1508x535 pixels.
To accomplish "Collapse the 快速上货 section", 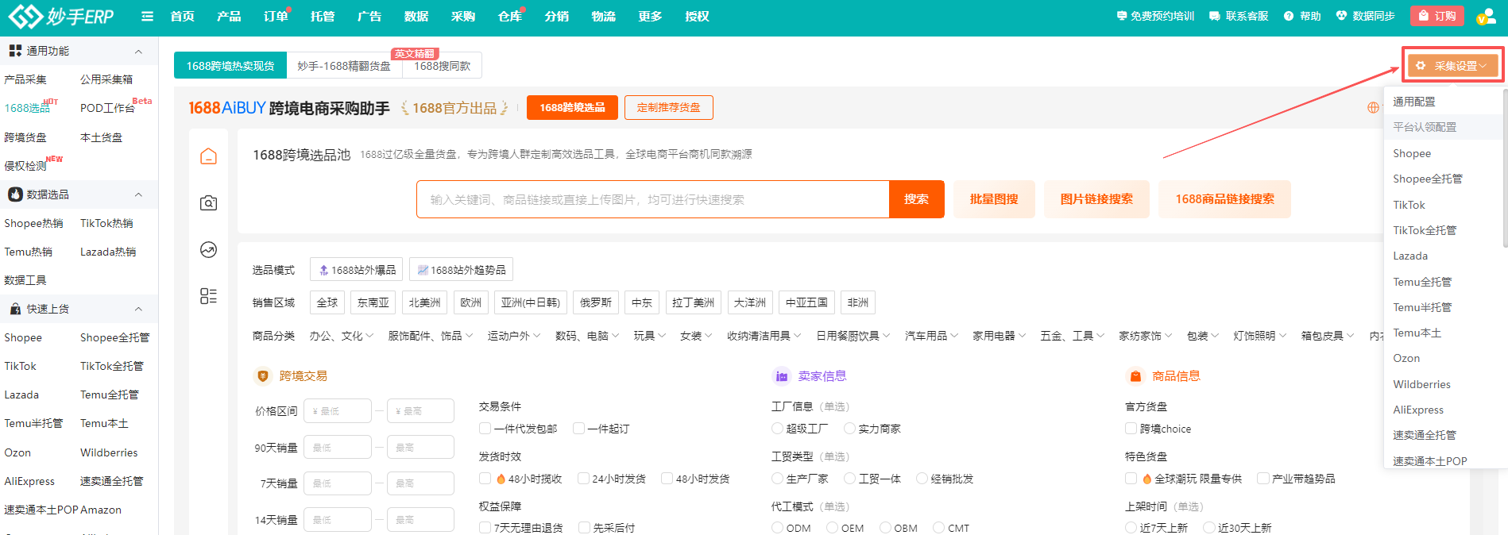I will click(x=138, y=309).
